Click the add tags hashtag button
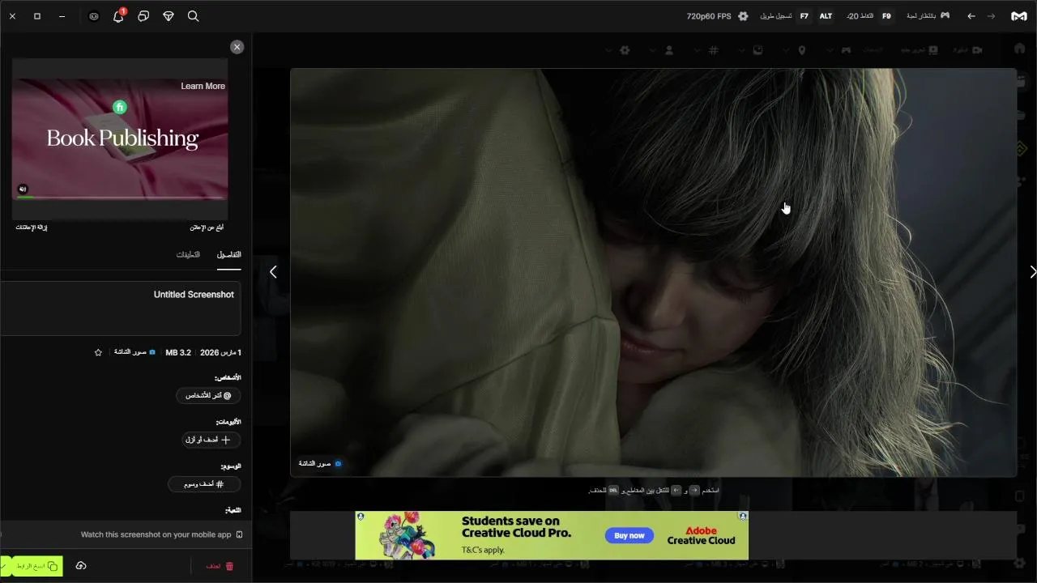 (204, 484)
